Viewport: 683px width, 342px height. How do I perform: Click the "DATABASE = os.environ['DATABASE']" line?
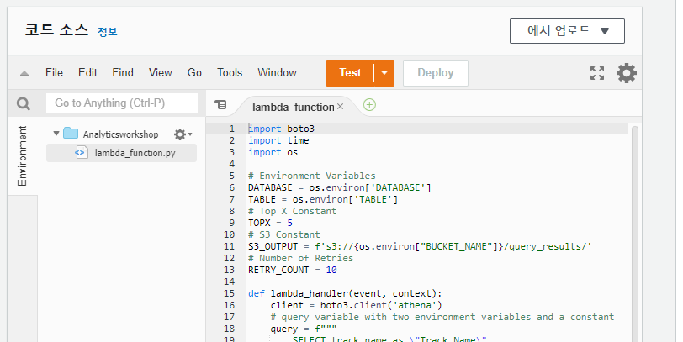click(x=340, y=187)
